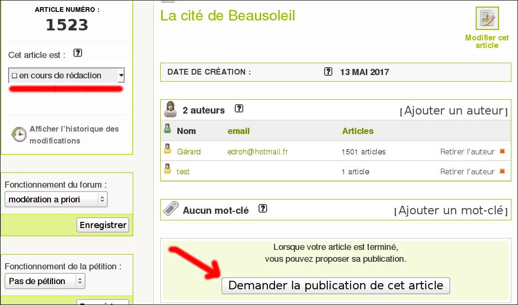Viewport: 518px width, 305px height.
Task: Click the 2 auteurs heading
Action: tap(204, 110)
